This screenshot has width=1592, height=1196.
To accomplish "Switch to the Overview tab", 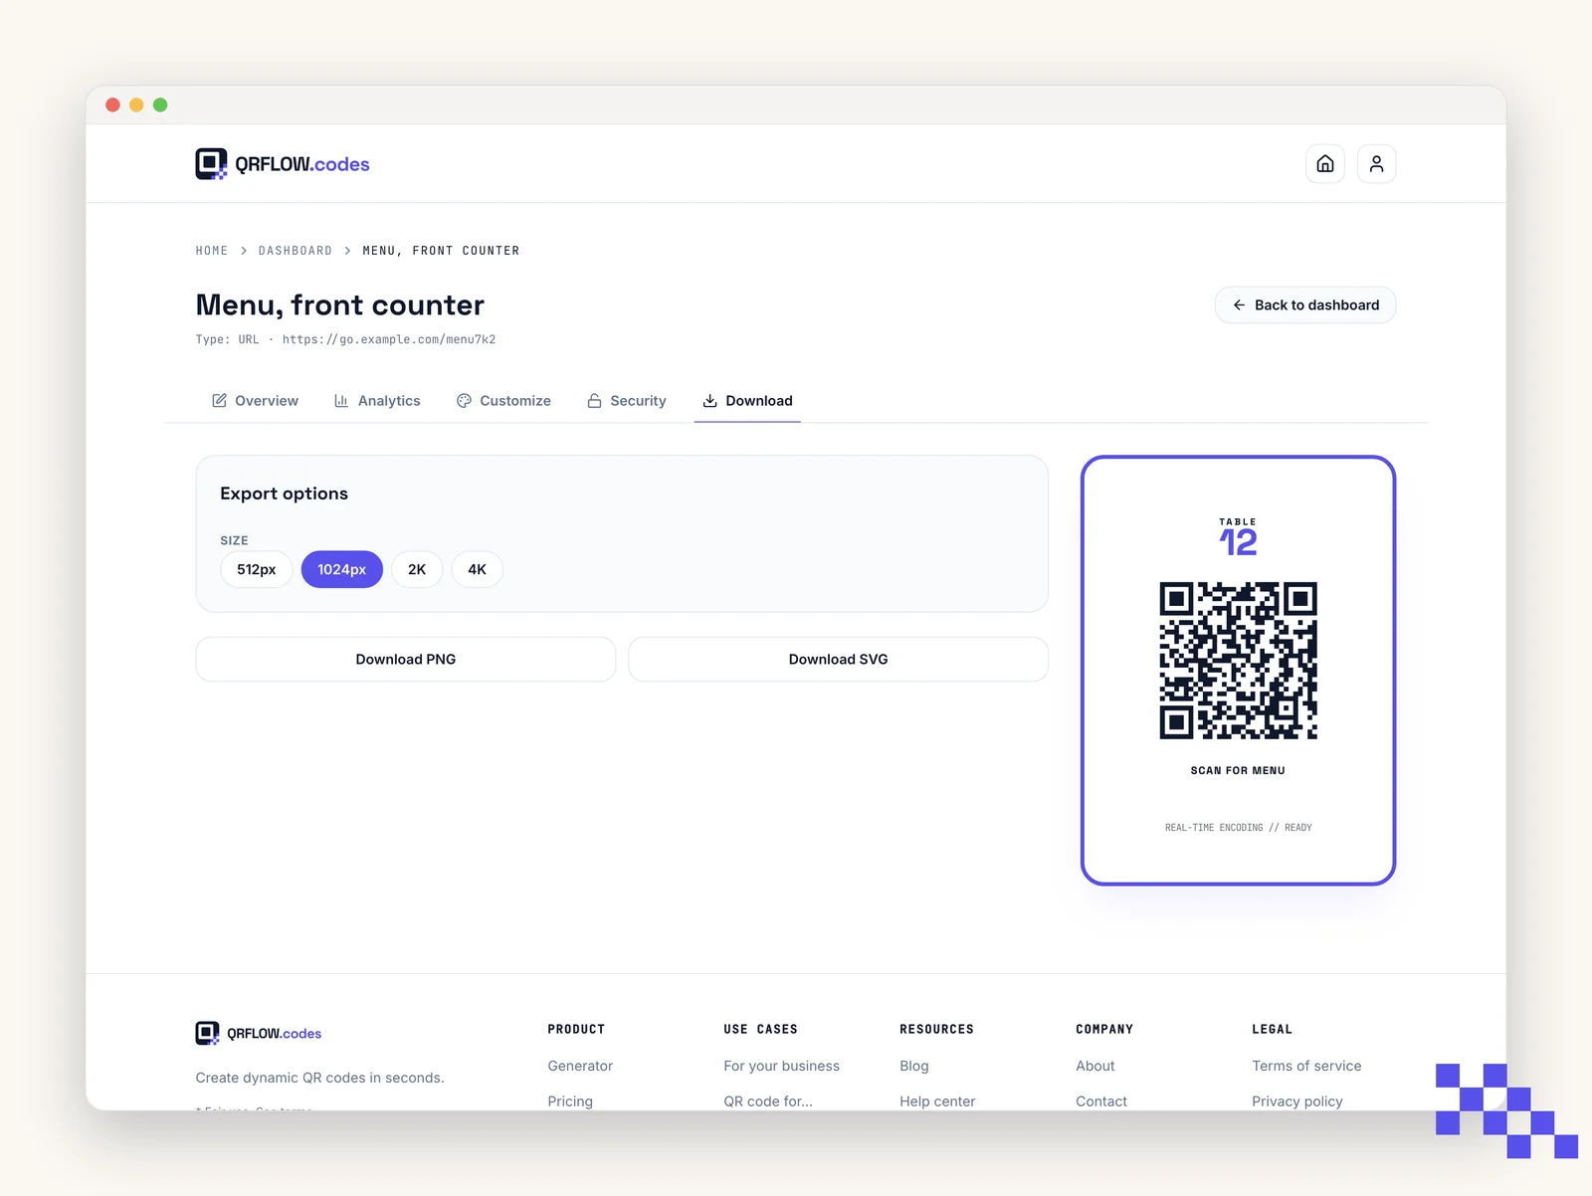I will click(255, 401).
